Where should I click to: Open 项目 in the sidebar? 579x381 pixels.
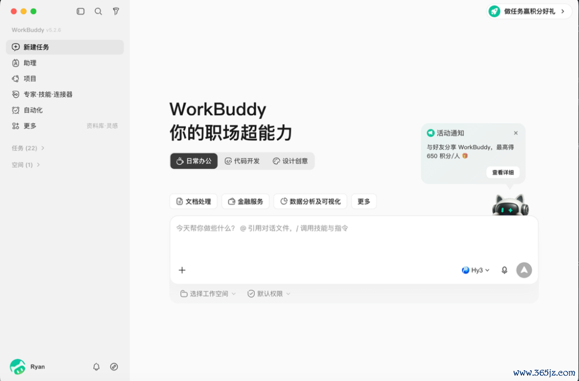(65, 79)
